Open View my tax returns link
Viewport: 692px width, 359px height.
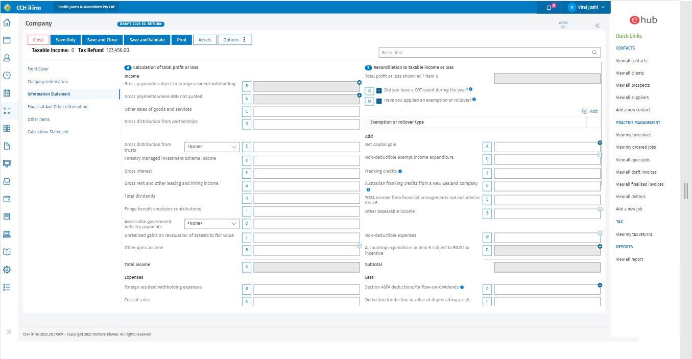tap(634, 234)
